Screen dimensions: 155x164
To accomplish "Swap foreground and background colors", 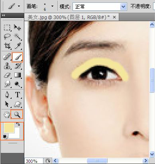I will coord(18,124).
